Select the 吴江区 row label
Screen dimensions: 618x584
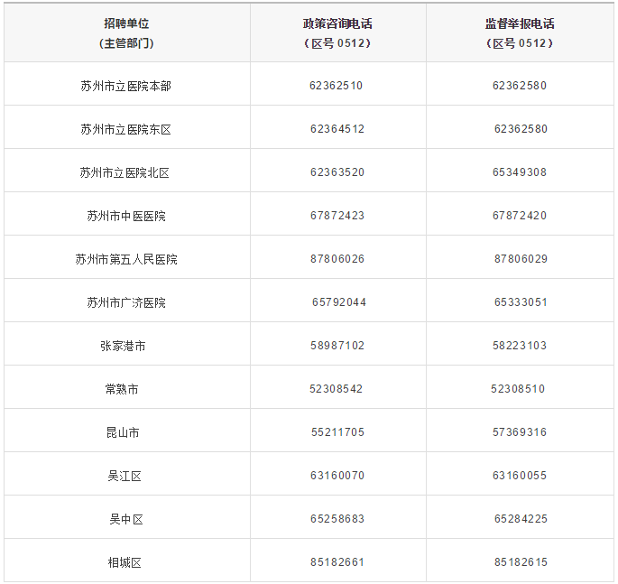coord(125,477)
